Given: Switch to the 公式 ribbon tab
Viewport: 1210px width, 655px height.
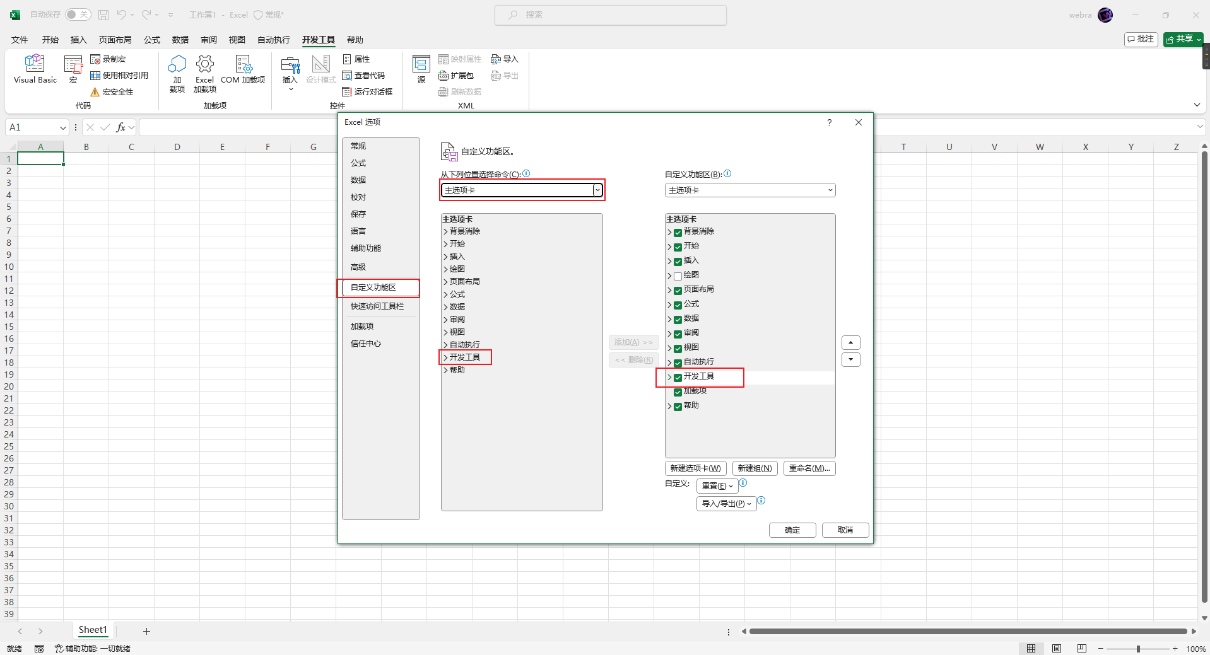Looking at the screenshot, I should coord(152,40).
